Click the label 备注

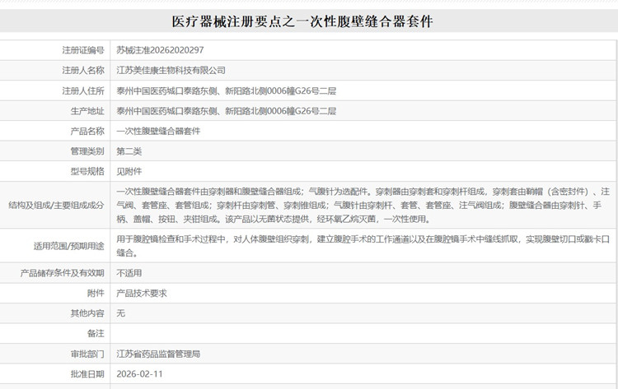[x=96, y=334]
